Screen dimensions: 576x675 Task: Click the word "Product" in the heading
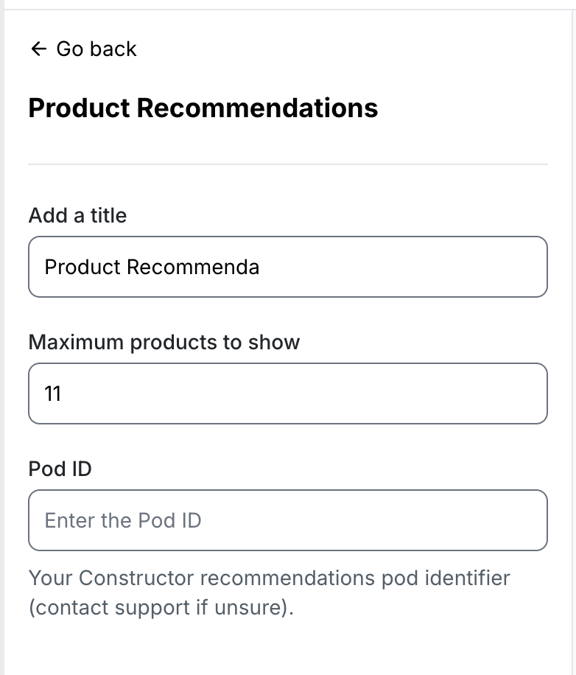point(79,108)
